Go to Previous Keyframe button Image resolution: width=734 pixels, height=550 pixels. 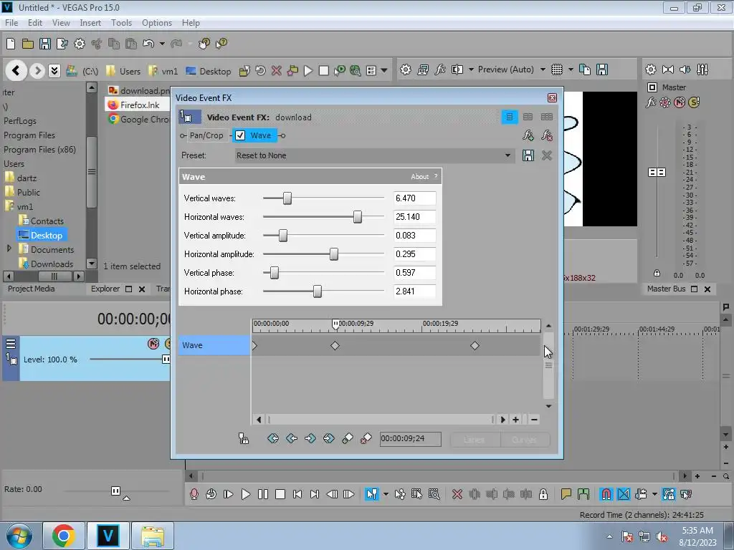click(292, 439)
